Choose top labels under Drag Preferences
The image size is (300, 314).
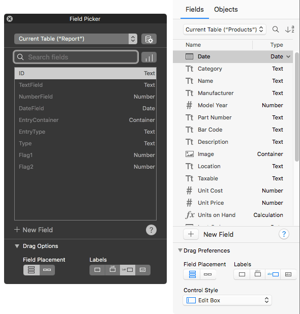point(257,274)
